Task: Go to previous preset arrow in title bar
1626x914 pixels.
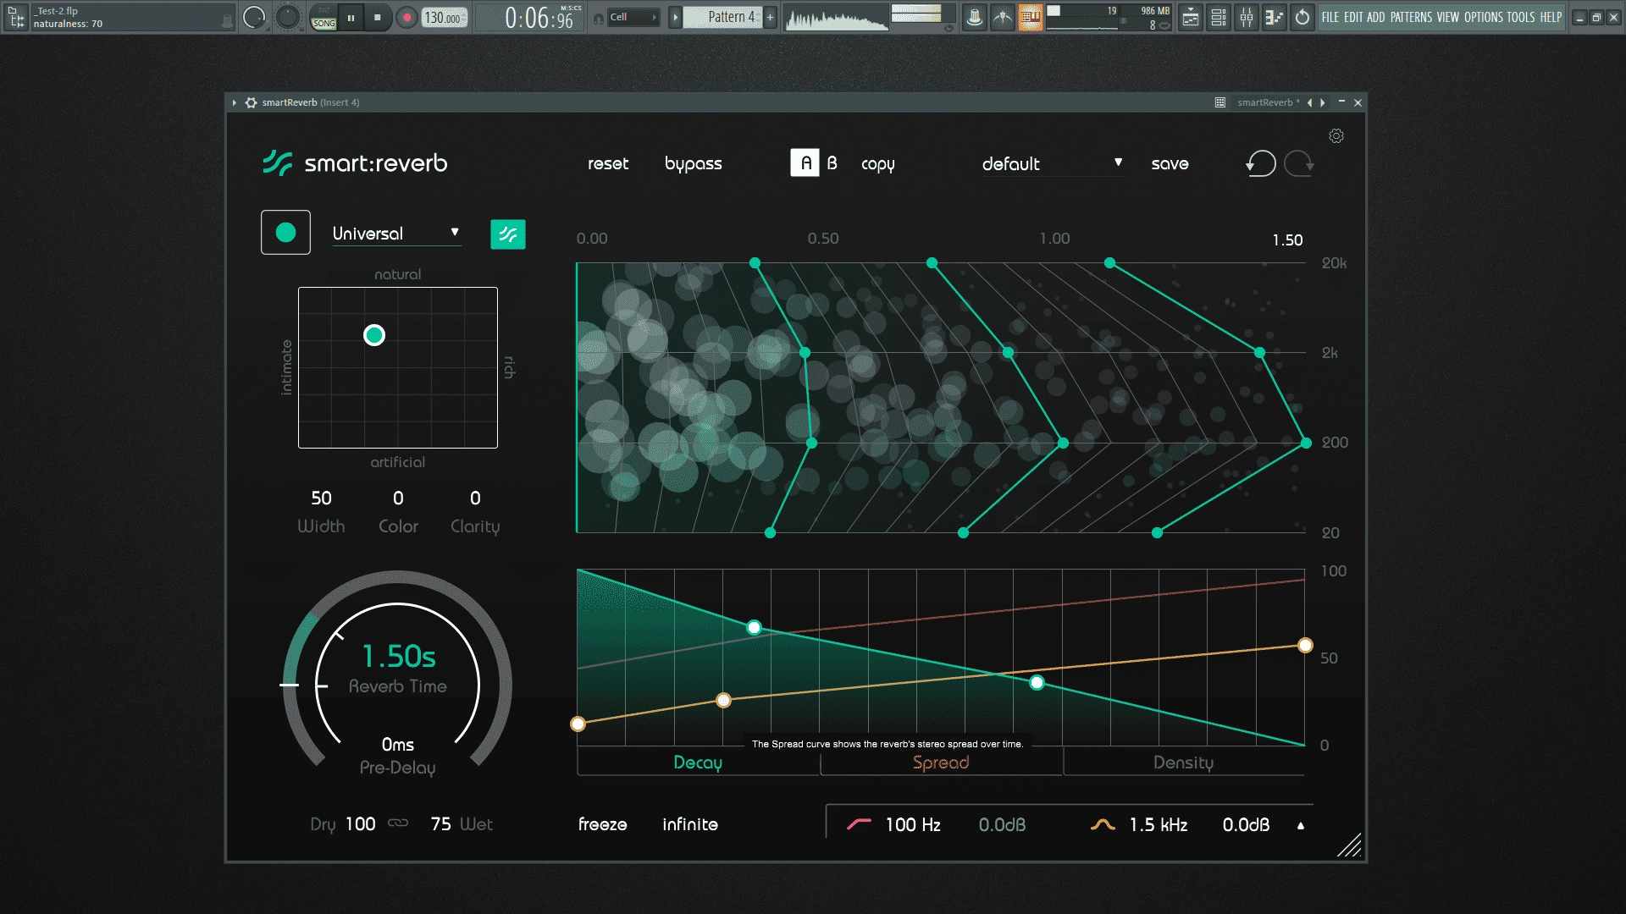Action: pyautogui.click(x=1309, y=102)
